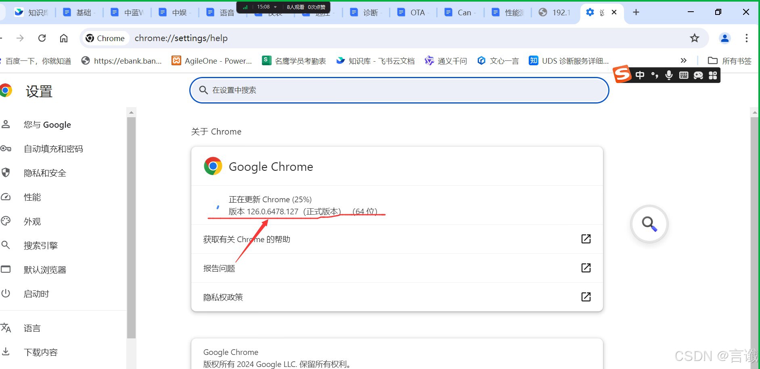
Task: Open the user profile avatar menu
Action: (725, 38)
